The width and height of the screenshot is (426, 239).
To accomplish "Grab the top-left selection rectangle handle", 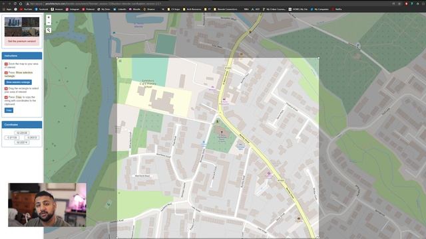I will tap(117, 58).
